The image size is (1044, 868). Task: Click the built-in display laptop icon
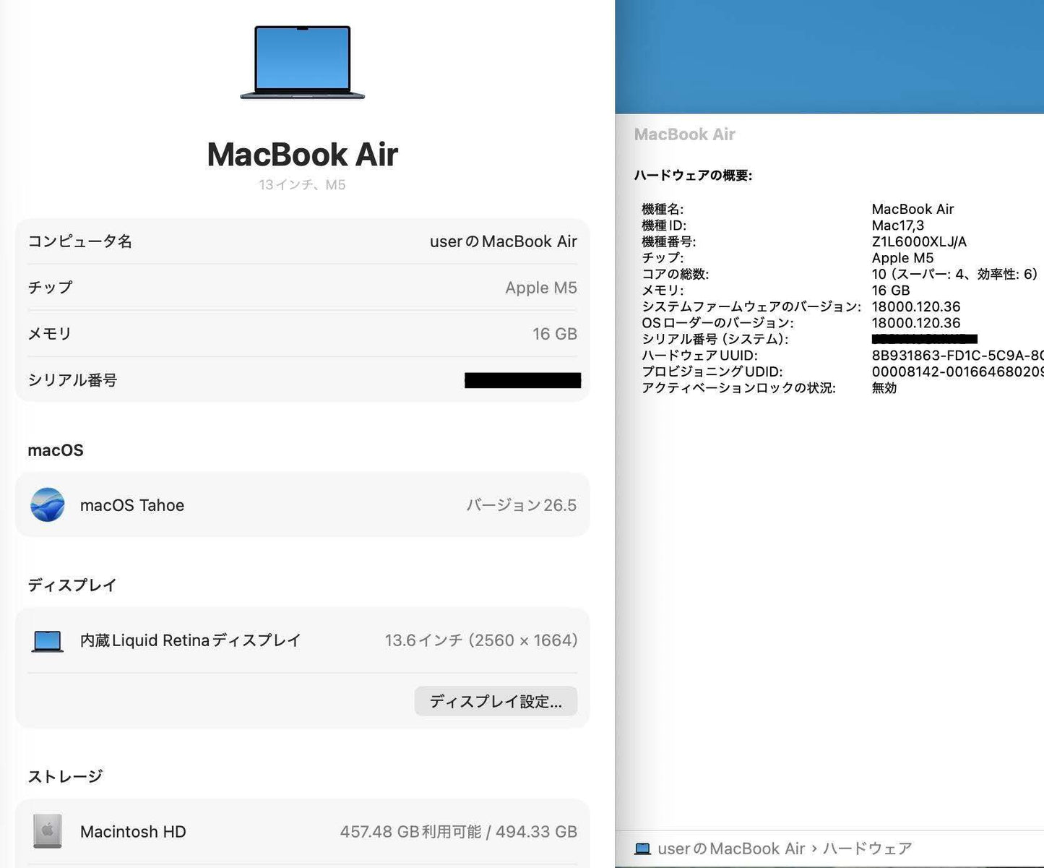click(48, 641)
